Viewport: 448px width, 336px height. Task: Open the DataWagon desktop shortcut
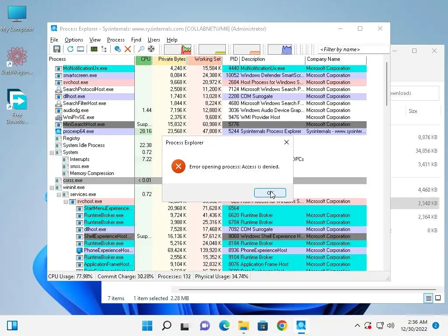pos(17,60)
